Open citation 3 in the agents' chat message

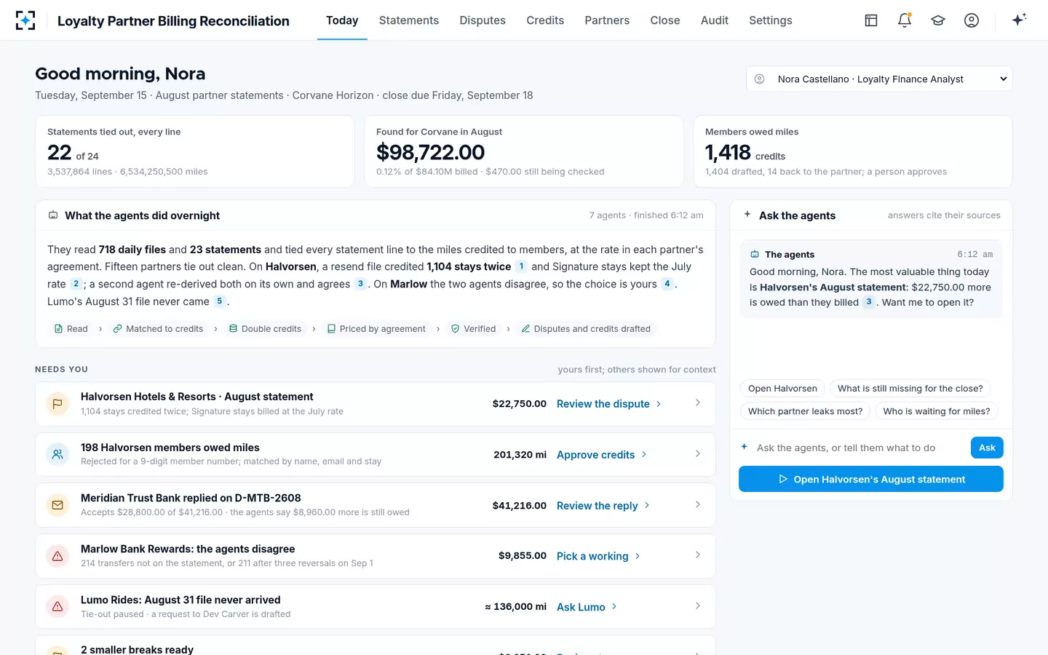tap(868, 302)
